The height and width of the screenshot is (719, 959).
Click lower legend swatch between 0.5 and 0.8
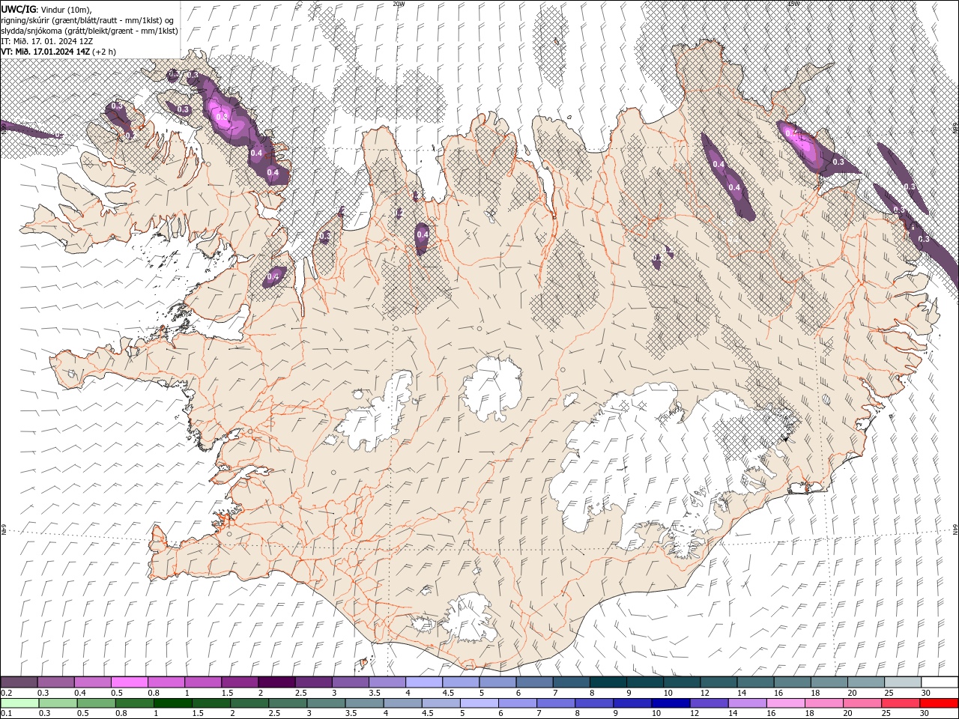96,703
